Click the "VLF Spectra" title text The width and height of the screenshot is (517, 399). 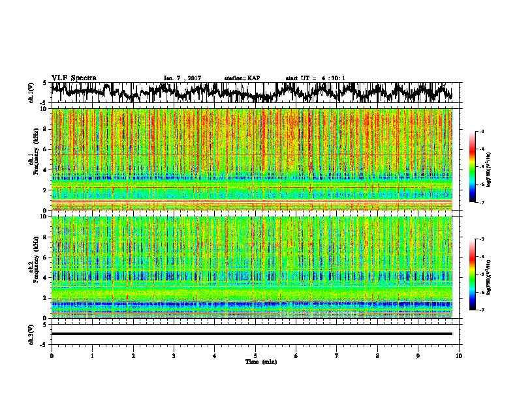pyautogui.click(x=74, y=78)
